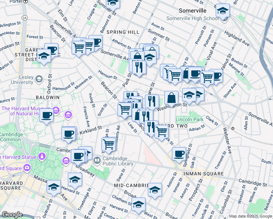Click the Spring Hill neighborhood label
The image size is (273, 219).
(123, 32)
